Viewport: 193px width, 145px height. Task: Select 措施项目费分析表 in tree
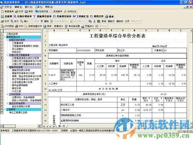(x=21, y=70)
